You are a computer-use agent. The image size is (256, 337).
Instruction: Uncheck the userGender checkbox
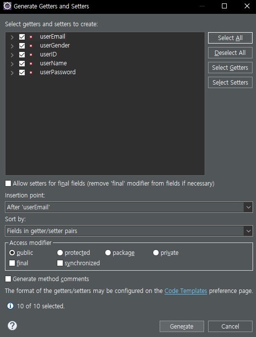pos(22,46)
